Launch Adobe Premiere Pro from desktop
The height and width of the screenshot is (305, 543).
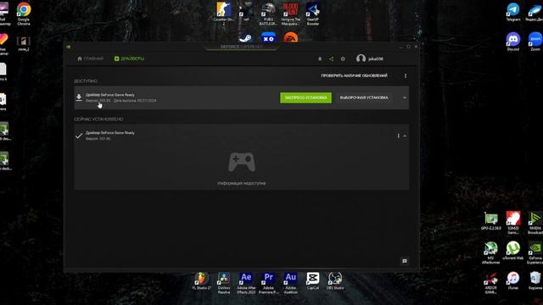coord(268,283)
